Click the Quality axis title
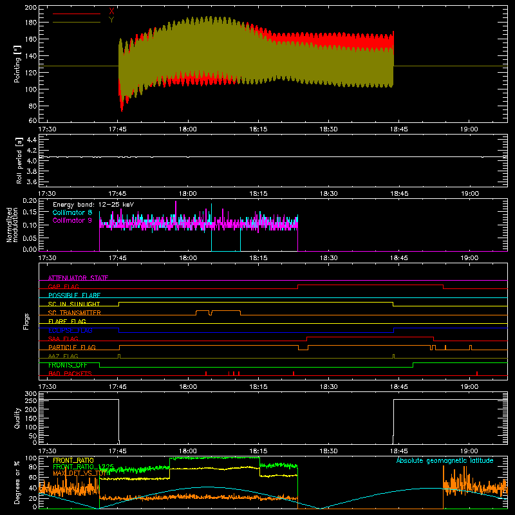Image resolution: width=515 pixels, height=515 pixels. click(x=17, y=418)
